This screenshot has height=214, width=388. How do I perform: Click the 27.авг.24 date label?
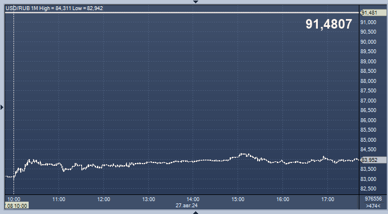(x=186, y=206)
